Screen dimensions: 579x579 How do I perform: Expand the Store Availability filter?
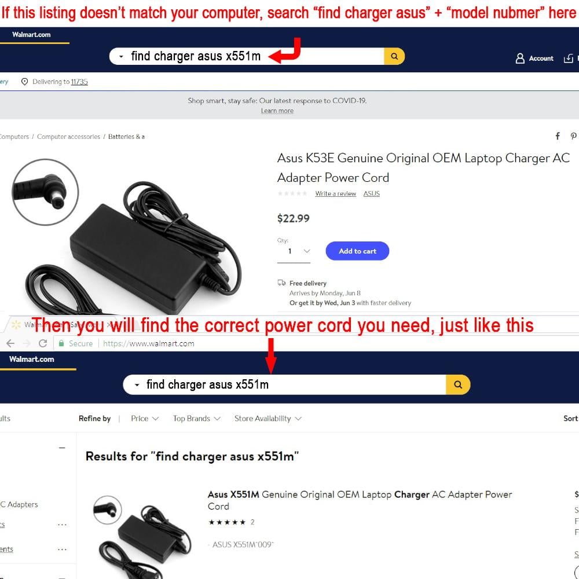pos(268,419)
